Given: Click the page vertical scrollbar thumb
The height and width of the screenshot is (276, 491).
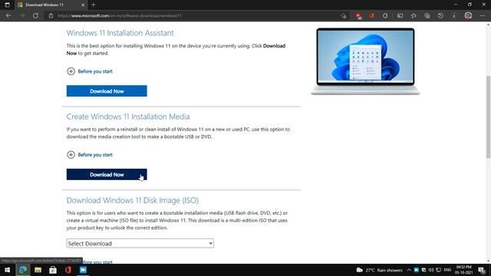Looking at the screenshot, I should pos(488,117).
